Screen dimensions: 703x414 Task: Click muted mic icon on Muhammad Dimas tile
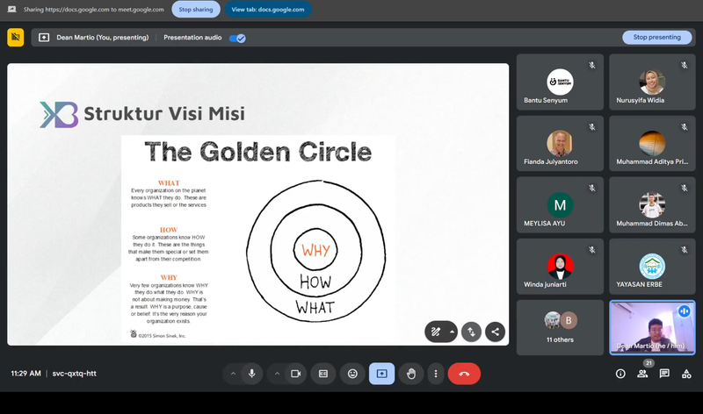tap(685, 188)
